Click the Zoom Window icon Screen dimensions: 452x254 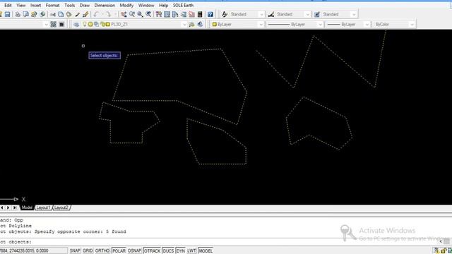pos(140,14)
